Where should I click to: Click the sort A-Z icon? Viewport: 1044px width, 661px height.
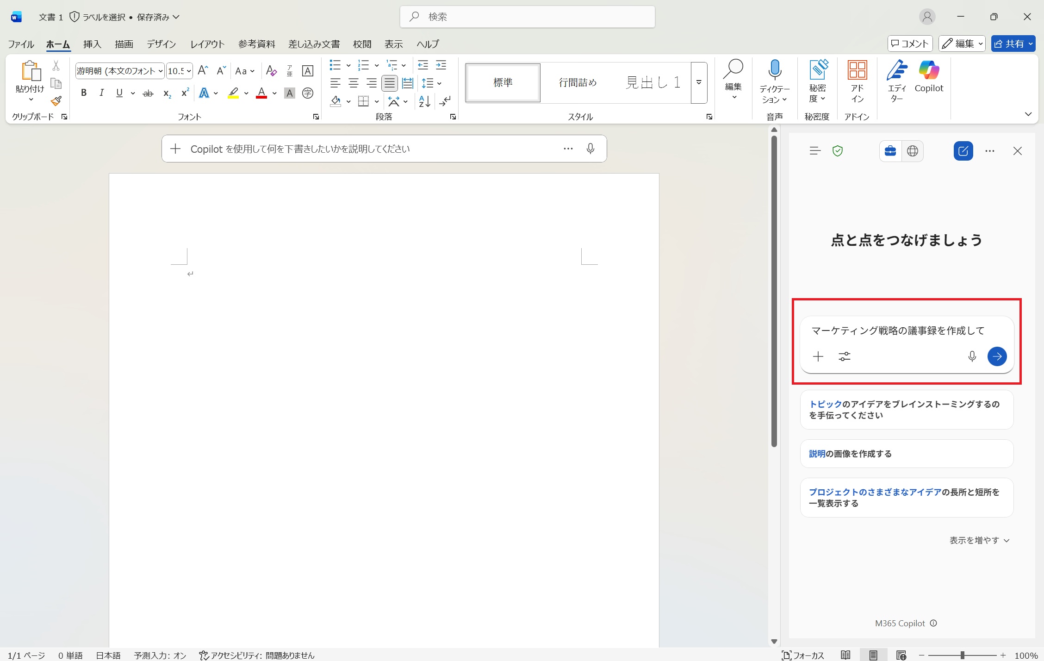pyautogui.click(x=424, y=101)
